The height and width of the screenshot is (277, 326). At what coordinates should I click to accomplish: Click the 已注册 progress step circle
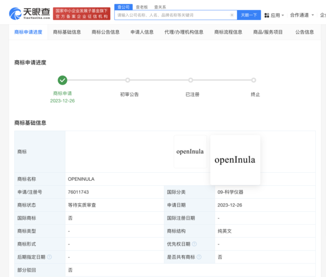click(191, 80)
